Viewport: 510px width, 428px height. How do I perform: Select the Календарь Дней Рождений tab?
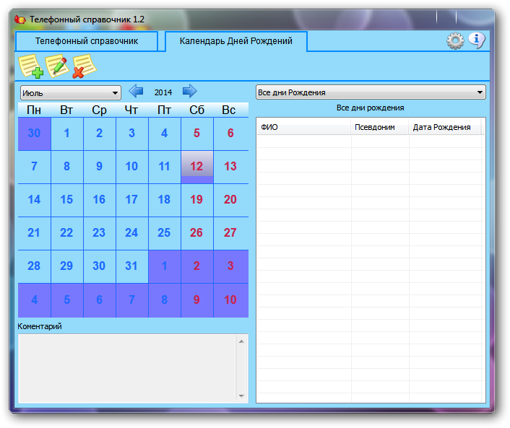(235, 41)
